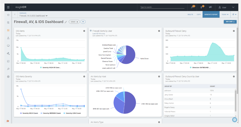Open the users icon in sidebar
The width and height of the screenshot is (241, 127).
click(8, 38)
